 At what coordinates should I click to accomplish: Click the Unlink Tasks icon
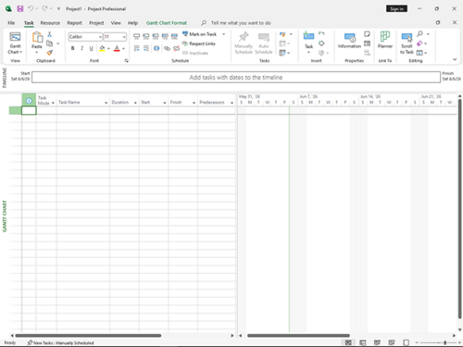click(177, 48)
